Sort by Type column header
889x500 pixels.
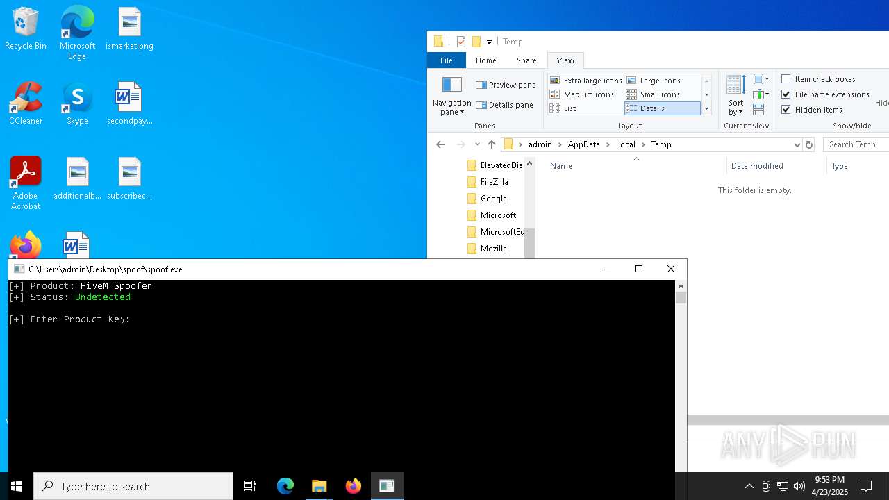[857, 166]
